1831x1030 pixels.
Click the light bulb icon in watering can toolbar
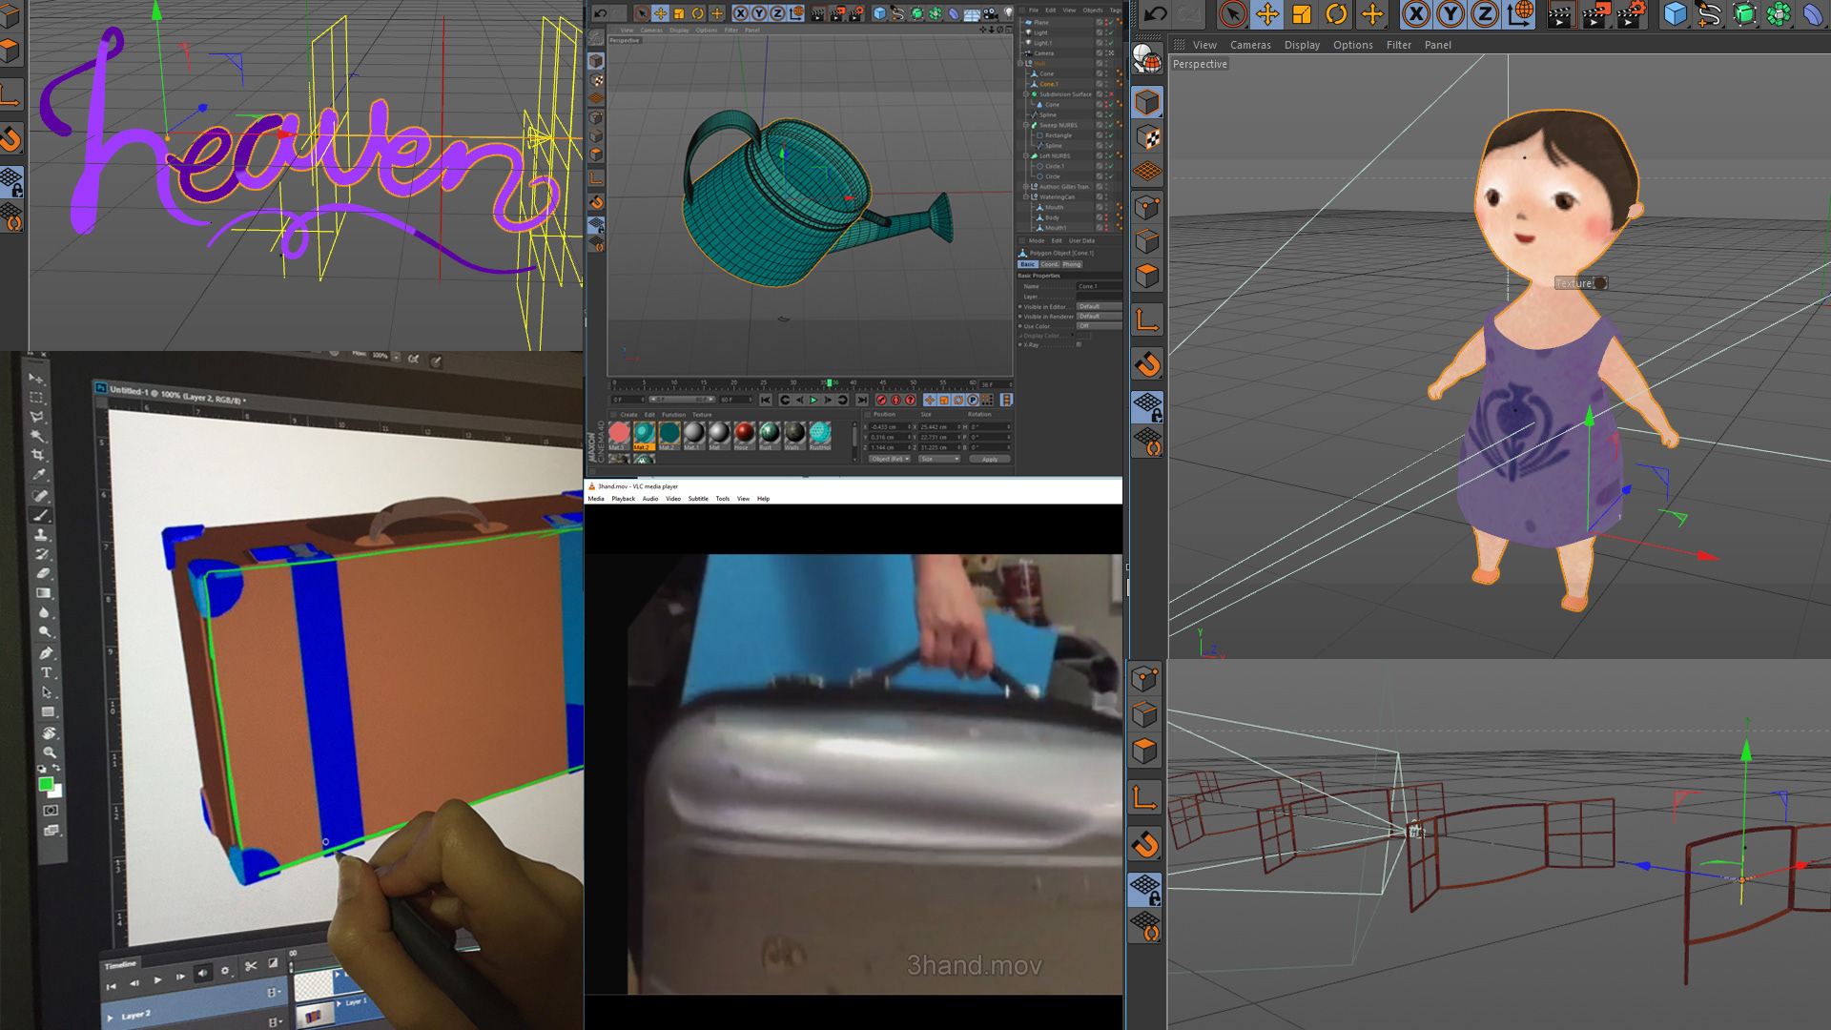[1008, 12]
